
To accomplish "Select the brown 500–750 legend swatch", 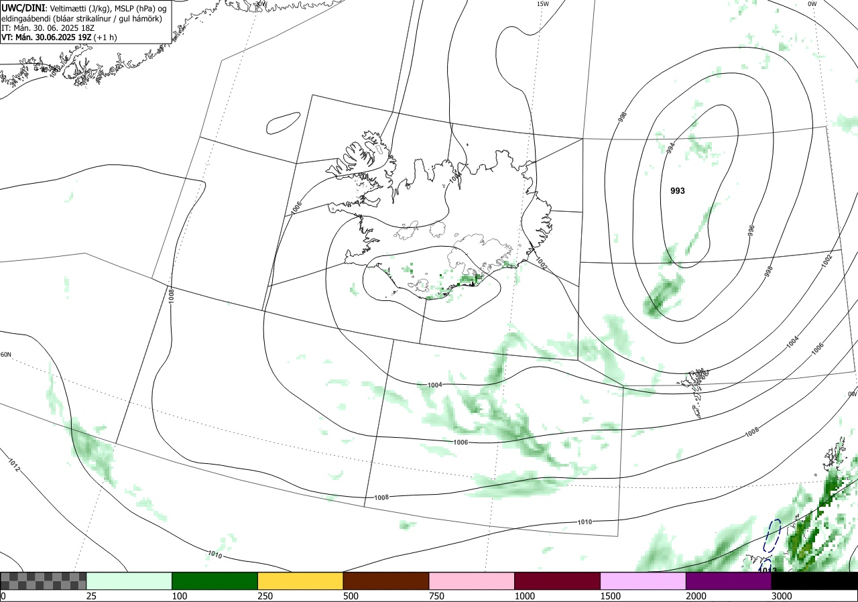I will click(x=386, y=581).
